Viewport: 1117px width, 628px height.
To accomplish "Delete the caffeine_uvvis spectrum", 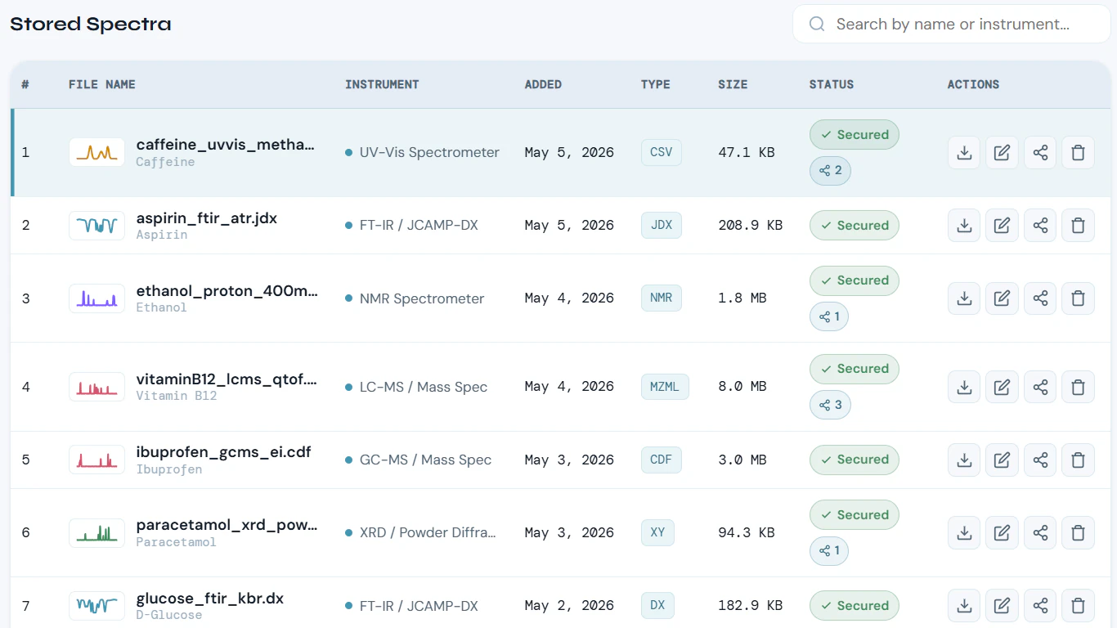I will (1078, 153).
